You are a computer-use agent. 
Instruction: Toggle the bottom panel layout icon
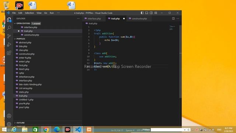pos(147,13)
